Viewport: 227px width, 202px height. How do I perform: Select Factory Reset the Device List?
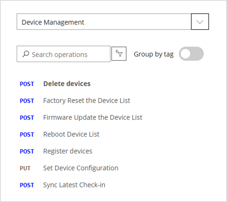[x=87, y=101]
